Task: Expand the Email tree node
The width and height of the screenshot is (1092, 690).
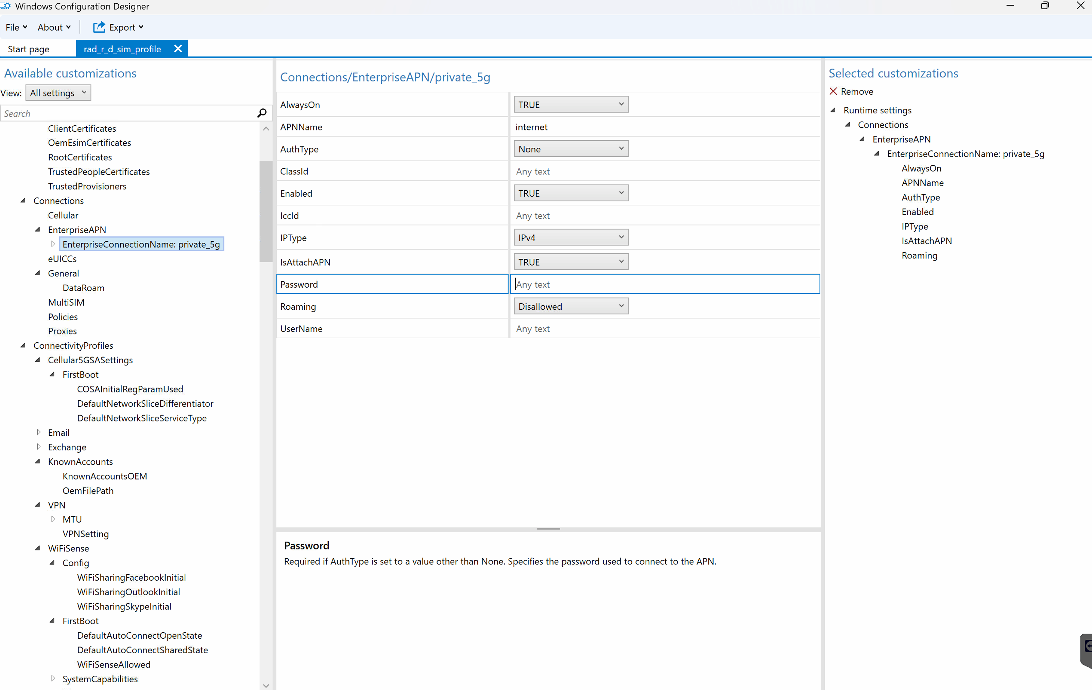Action: coord(38,432)
